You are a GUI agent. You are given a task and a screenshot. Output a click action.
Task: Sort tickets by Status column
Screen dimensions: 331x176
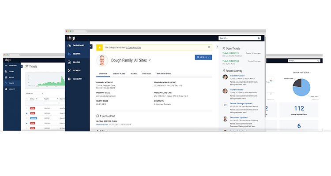34,99
